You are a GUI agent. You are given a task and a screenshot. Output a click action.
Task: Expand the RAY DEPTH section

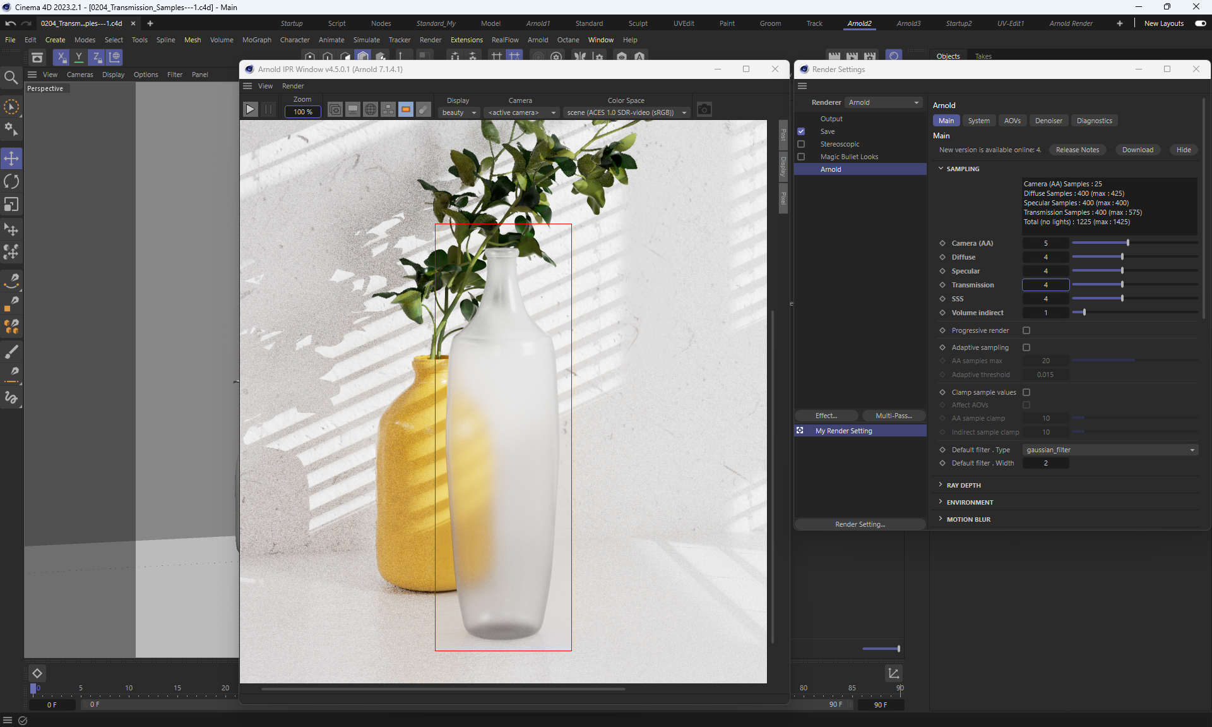(963, 485)
